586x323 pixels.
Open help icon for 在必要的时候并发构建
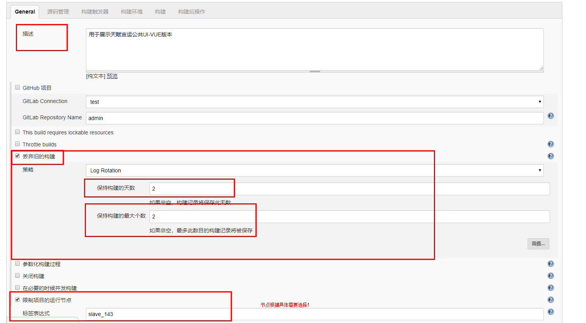551,288
